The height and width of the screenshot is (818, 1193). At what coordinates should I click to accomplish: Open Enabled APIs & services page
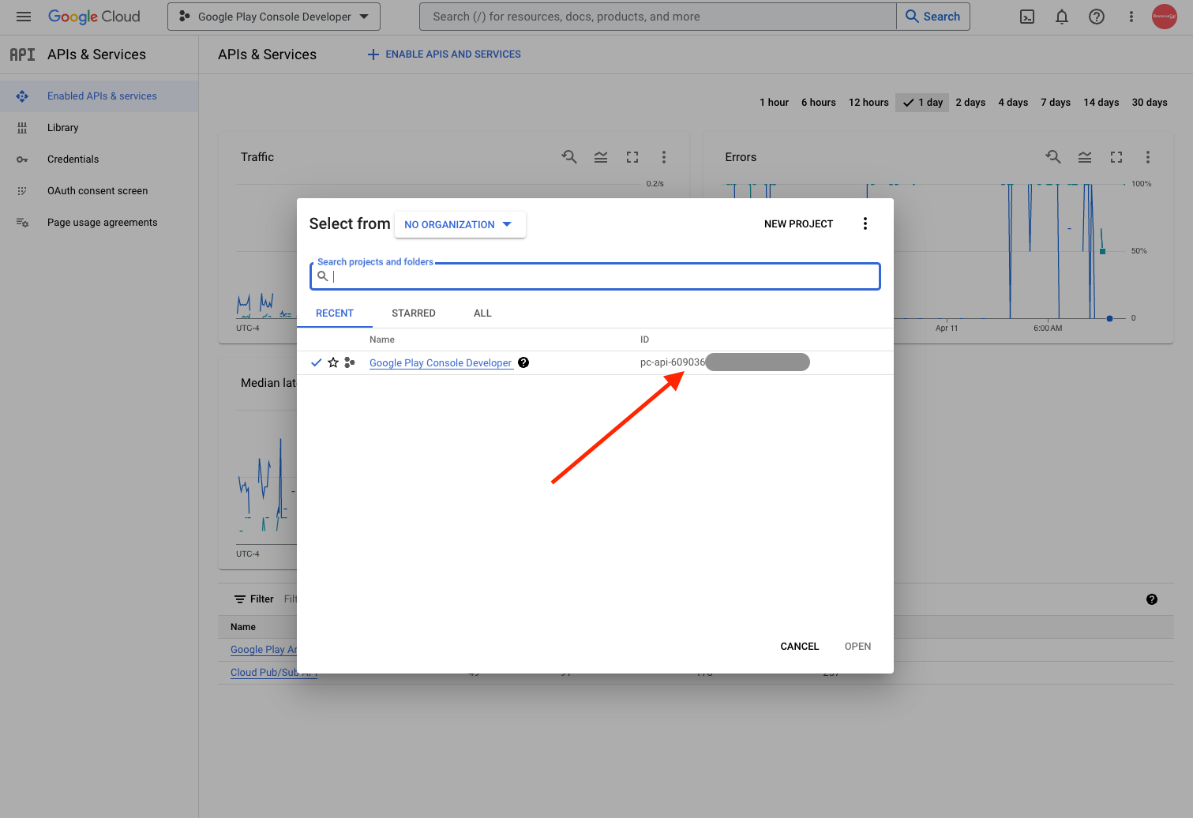[x=102, y=96]
